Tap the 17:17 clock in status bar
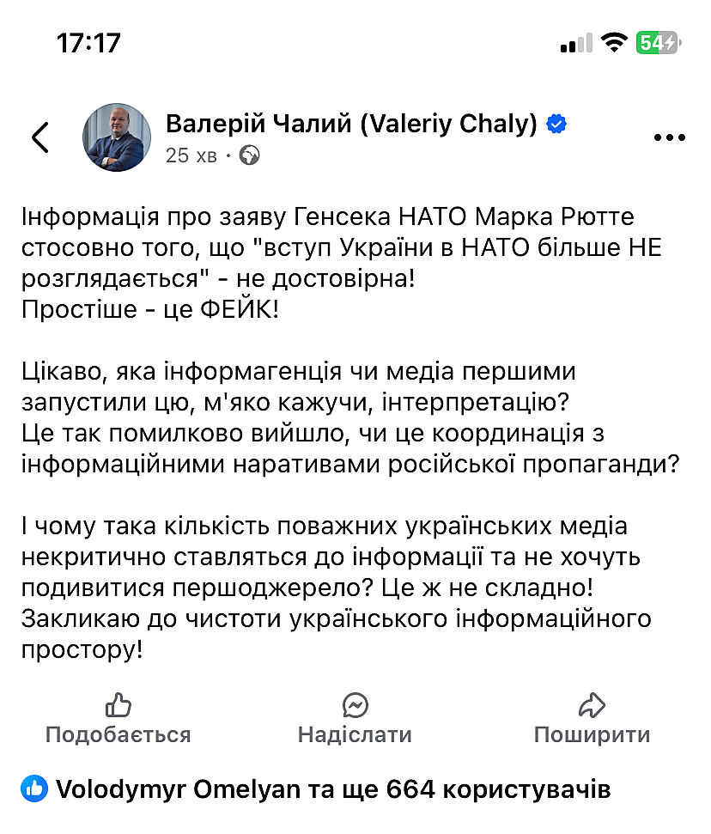 pos(88,43)
